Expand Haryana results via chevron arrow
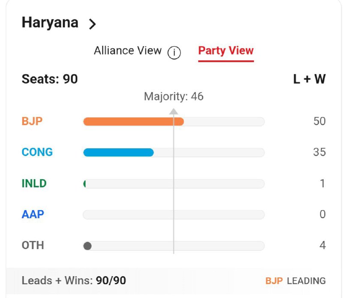This screenshot has height=298, width=343. (92, 24)
